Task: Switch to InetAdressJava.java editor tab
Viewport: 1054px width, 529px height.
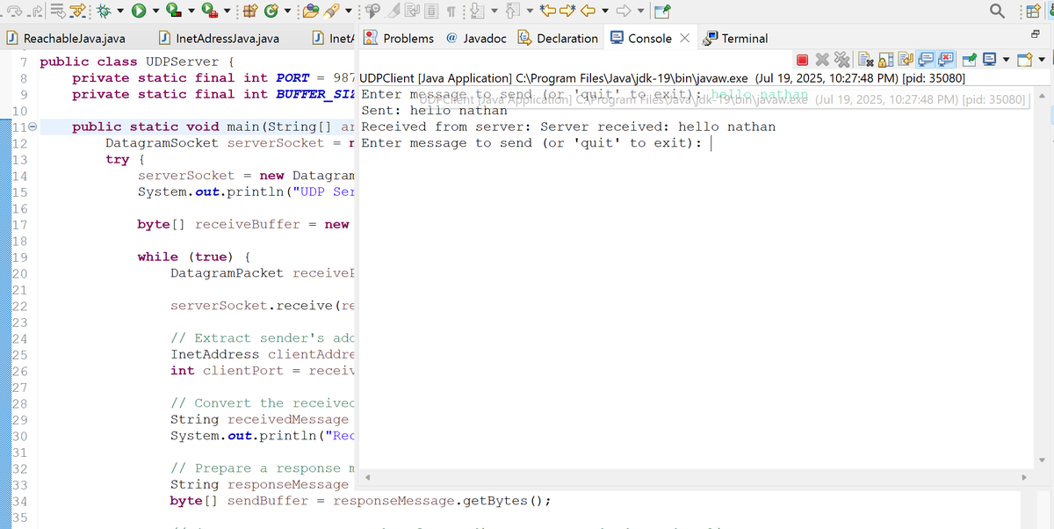Action: [220, 38]
